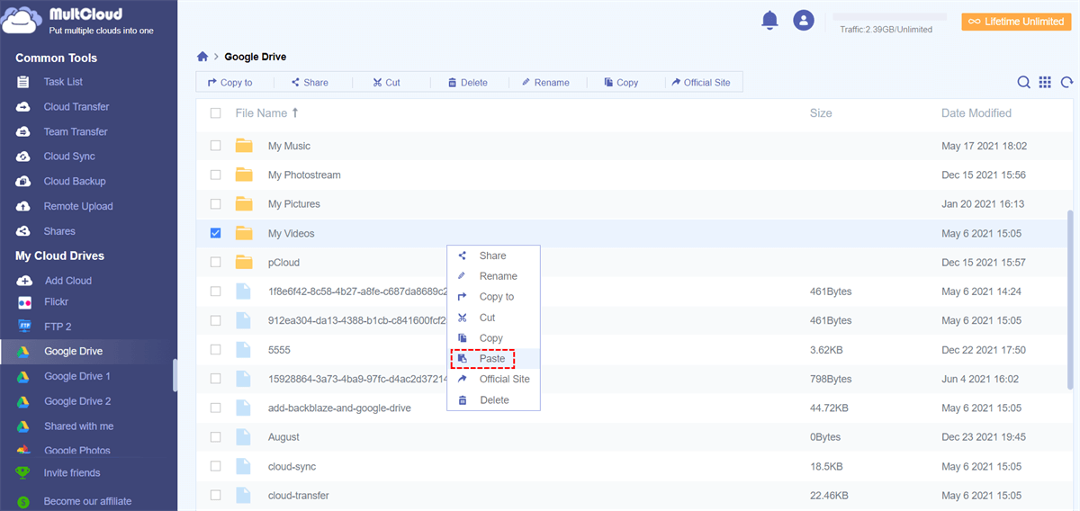Open Remote Upload tool
Viewport: 1080px width, 511px height.
[x=77, y=206]
